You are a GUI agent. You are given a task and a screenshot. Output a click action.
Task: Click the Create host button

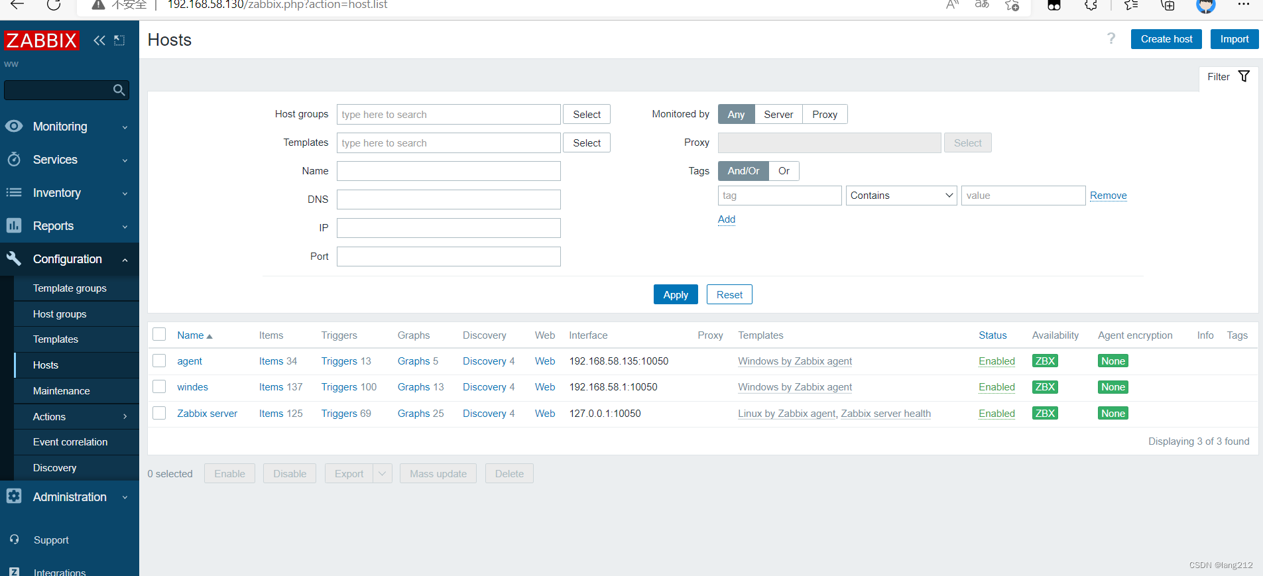click(1166, 39)
